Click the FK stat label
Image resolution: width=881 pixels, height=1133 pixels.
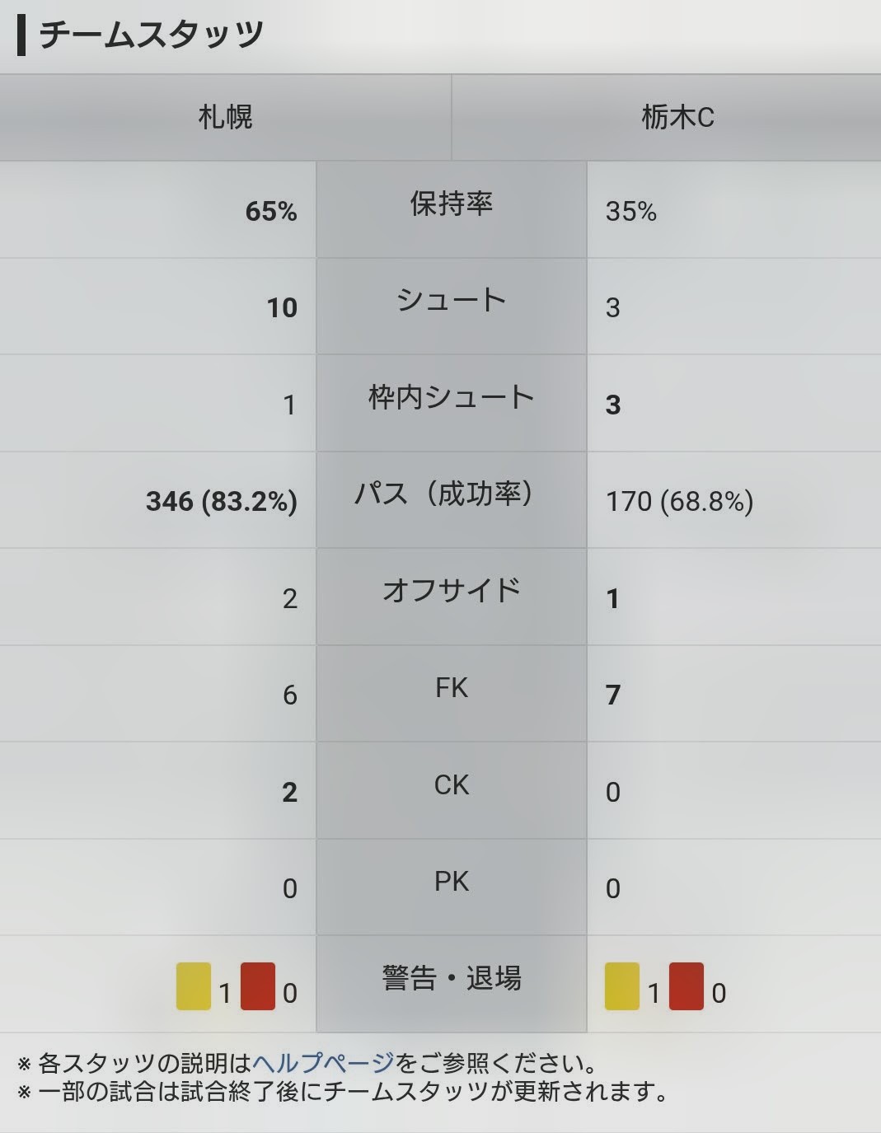point(452,687)
